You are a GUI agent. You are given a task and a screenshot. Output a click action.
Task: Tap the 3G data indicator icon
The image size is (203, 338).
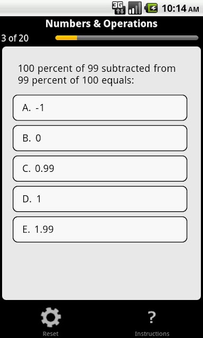tap(118, 8)
